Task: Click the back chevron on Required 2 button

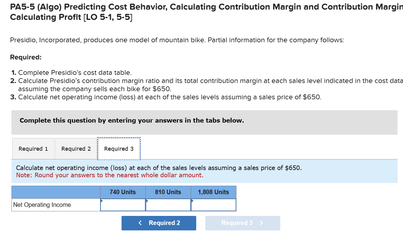Action: (x=140, y=223)
